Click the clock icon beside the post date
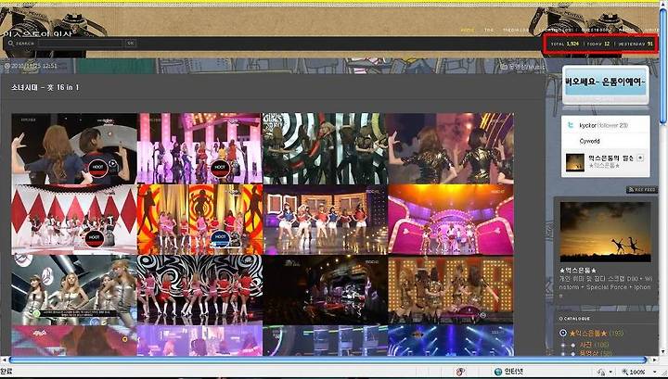 (7, 66)
